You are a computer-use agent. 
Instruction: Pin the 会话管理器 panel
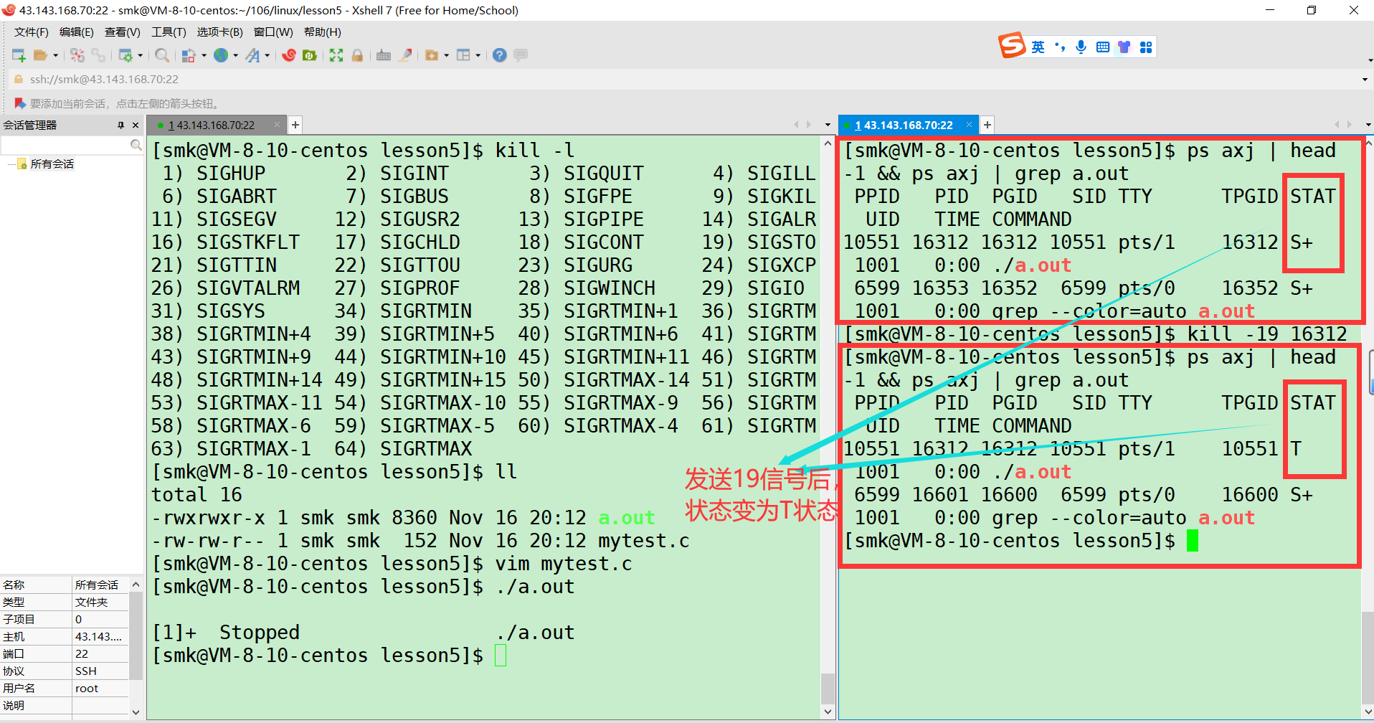(120, 125)
